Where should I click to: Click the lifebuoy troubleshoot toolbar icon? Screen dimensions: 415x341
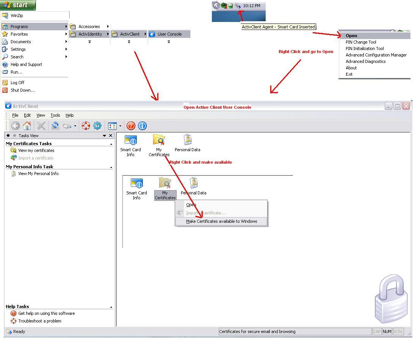click(x=86, y=126)
